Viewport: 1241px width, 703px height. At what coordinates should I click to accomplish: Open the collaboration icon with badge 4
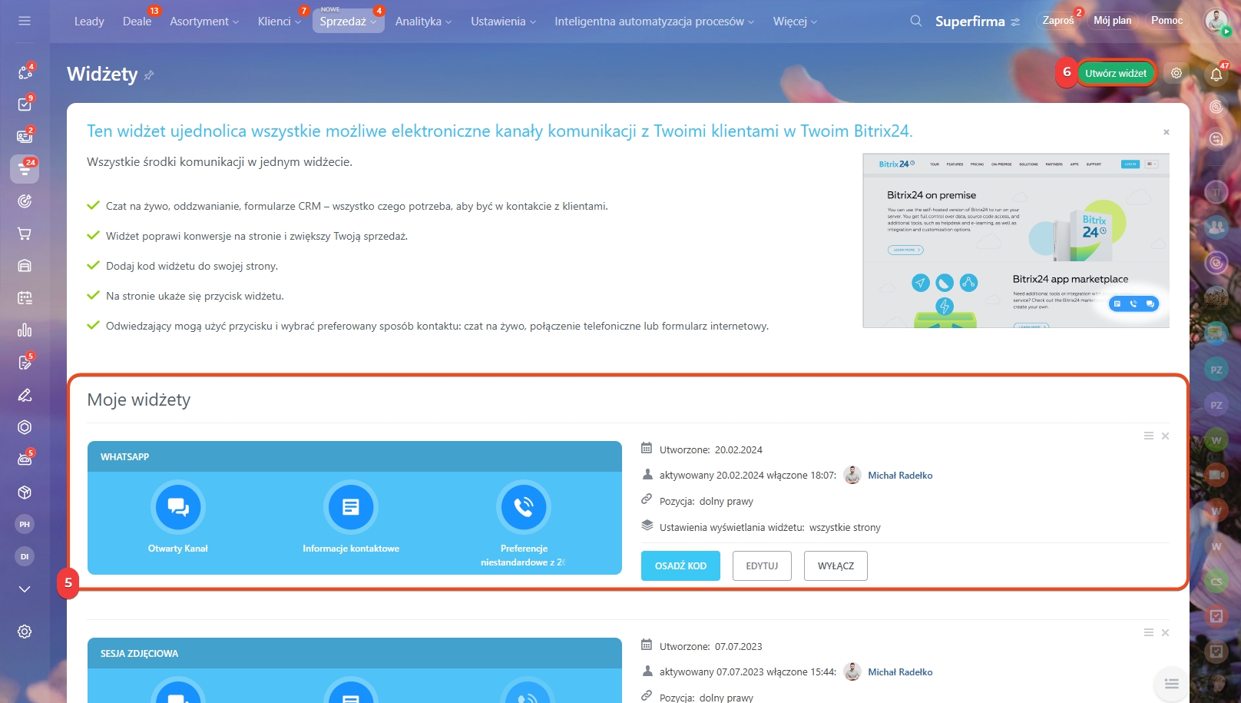click(25, 72)
